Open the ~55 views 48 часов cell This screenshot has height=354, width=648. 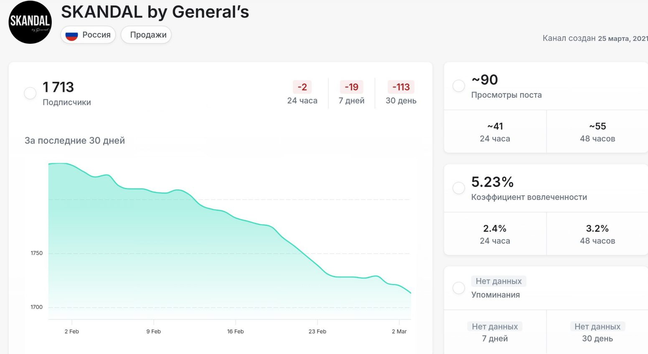tap(597, 132)
